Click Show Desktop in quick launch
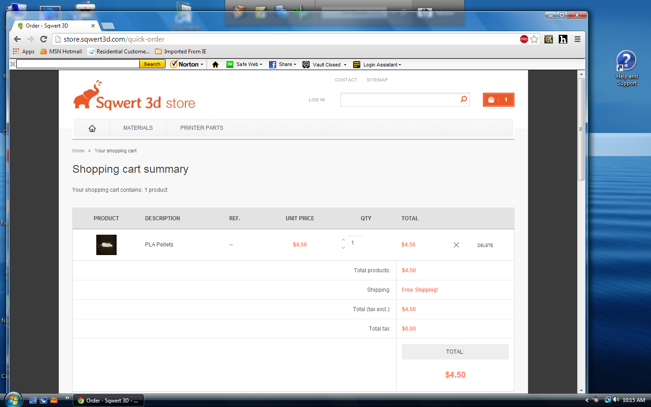The width and height of the screenshot is (651, 407). point(33,400)
